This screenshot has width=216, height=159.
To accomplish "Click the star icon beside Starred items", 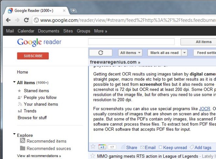I will (19, 91).
